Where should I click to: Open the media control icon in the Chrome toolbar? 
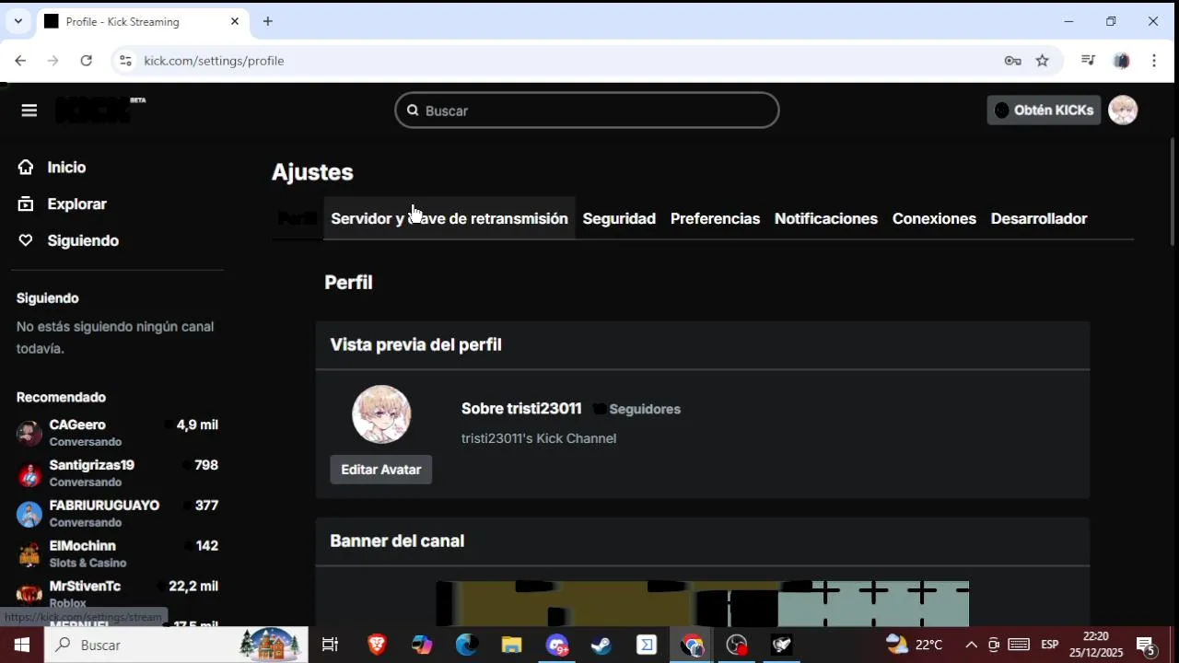(1088, 61)
